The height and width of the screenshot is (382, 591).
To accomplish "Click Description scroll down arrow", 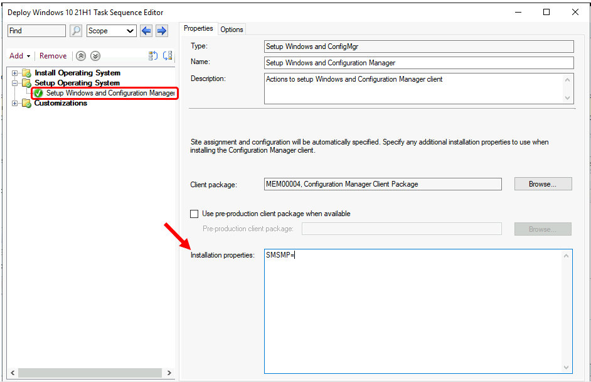I will click(x=568, y=98).
